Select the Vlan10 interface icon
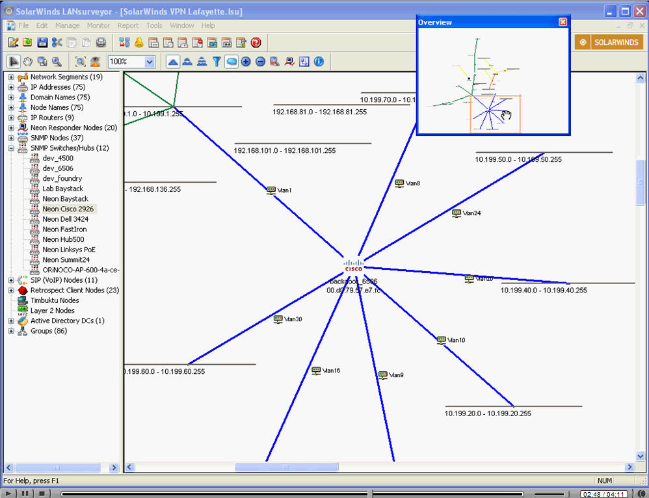The height and width of the screenshot is (498, 649). [x=441, y=340]
